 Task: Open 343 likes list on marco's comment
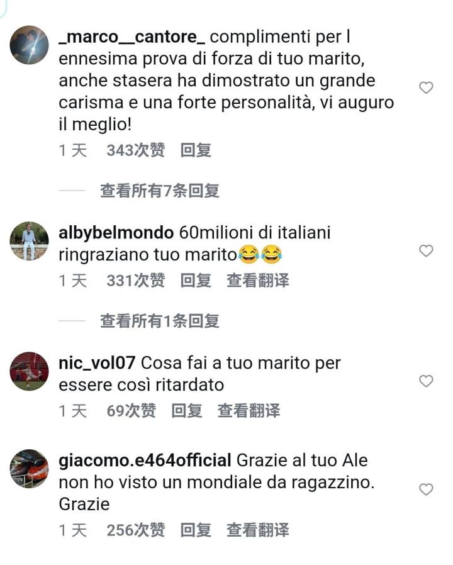tap(135, 150)
